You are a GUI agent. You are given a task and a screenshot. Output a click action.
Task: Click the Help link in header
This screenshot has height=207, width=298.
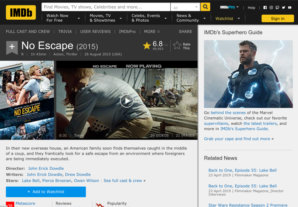(x=252, y=7)
